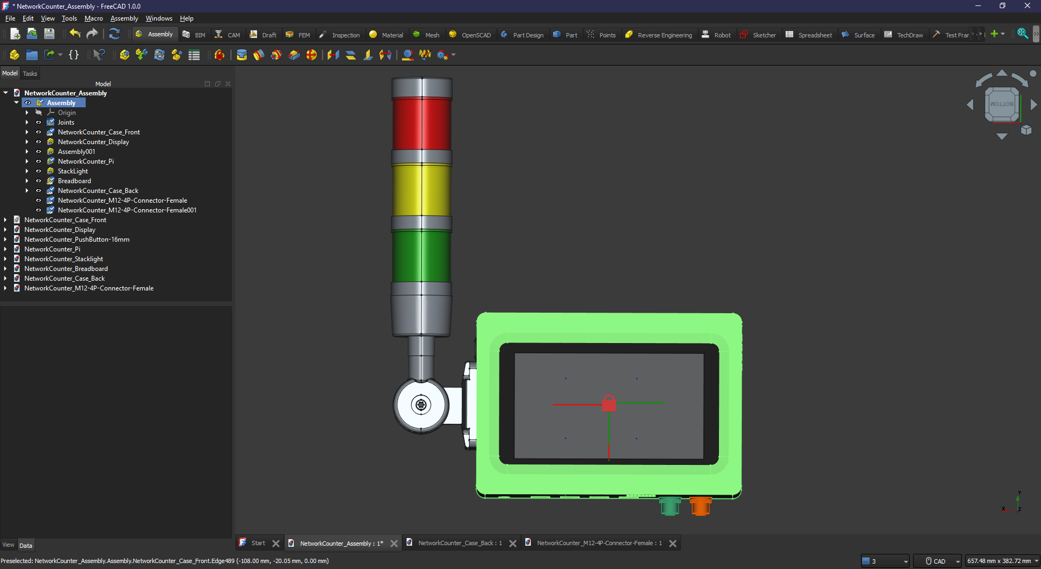Open the Assembly menu
This screenshot has width=1041, height=569.
124,18
